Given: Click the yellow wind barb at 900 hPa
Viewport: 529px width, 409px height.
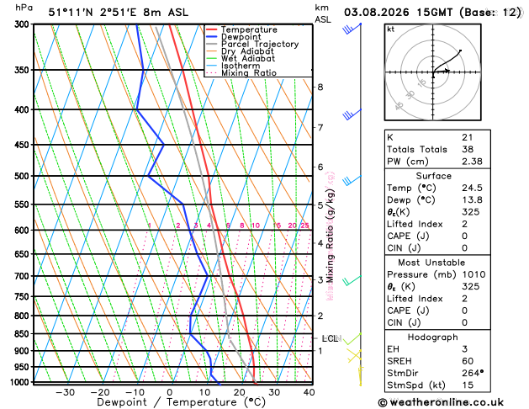Looking at the screenshot, I should (354, 356).
